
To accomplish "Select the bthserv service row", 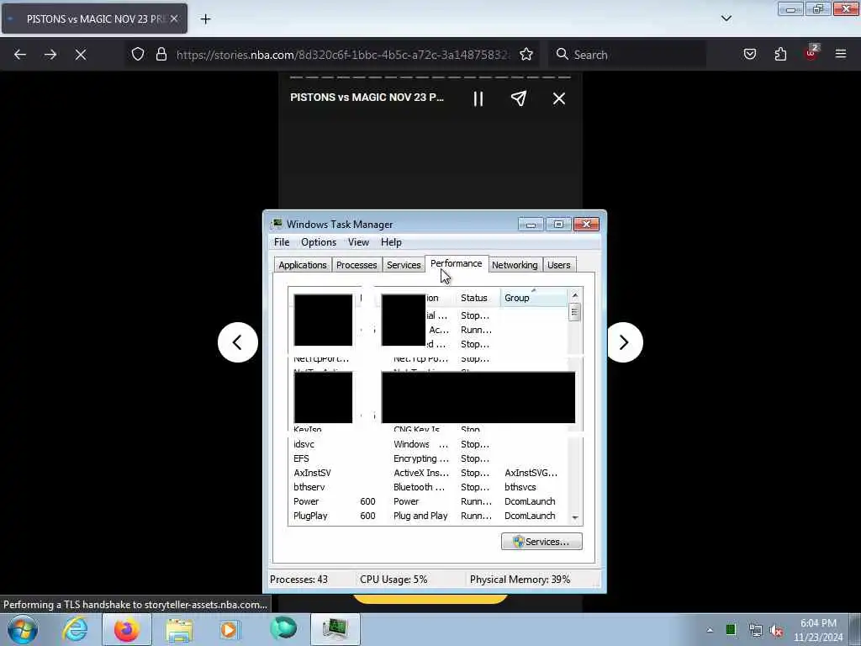I will click(428, 487).
